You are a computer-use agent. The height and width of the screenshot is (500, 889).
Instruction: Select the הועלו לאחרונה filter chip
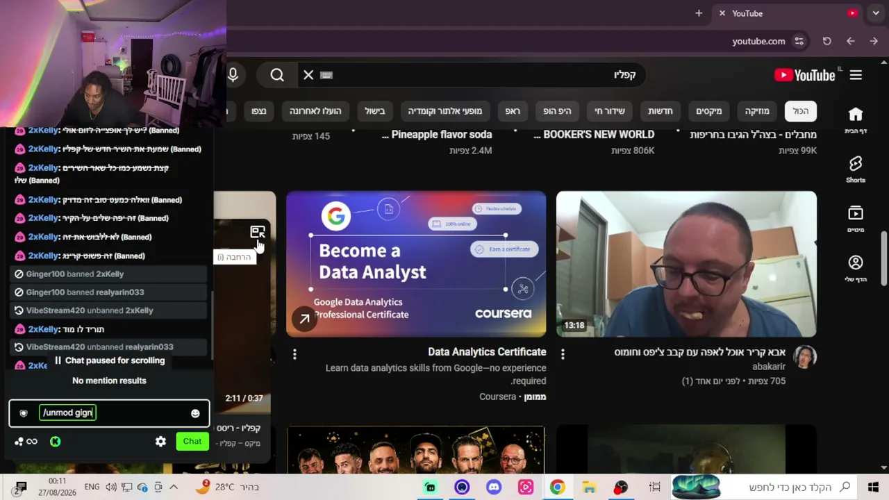[x=315, y=111]
